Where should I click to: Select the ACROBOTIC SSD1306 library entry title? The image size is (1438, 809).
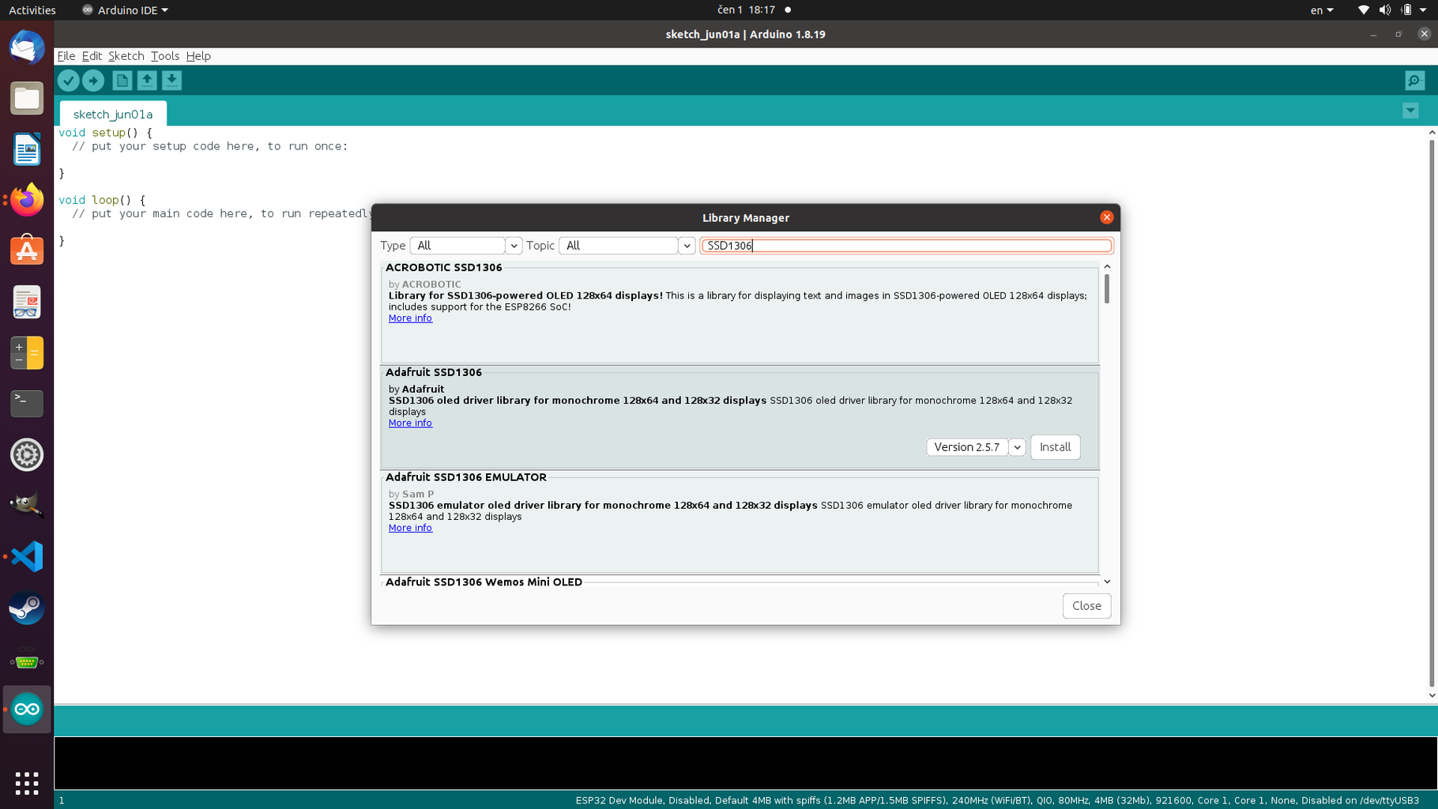coord(444,268)
